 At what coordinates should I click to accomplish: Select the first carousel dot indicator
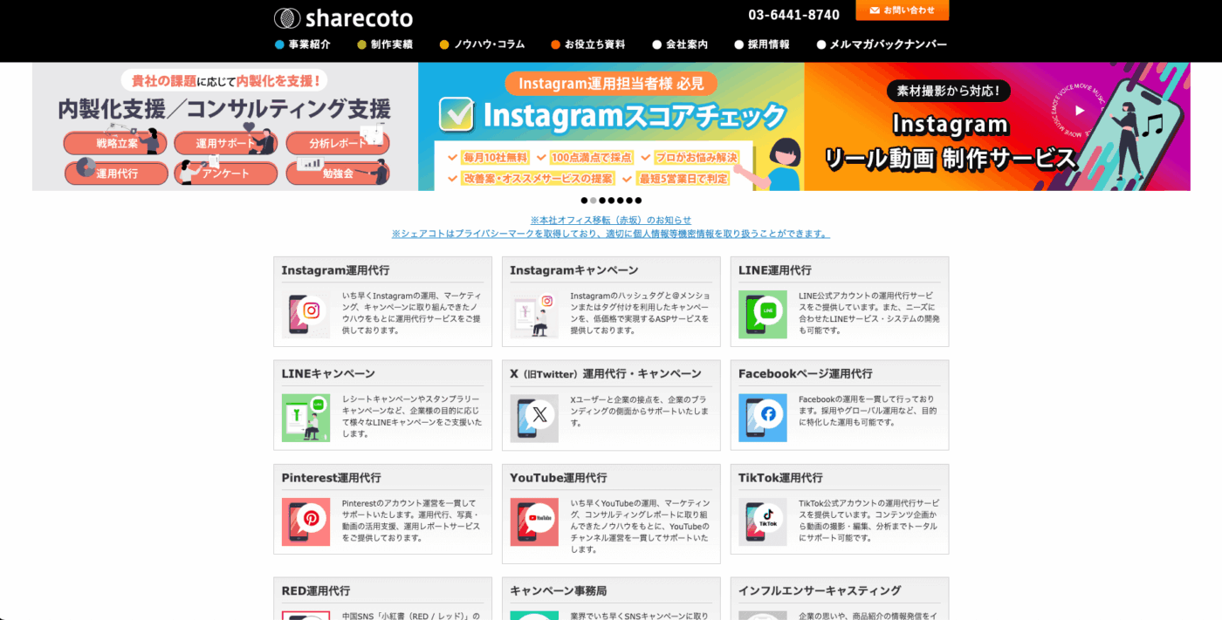pos(584,201)
